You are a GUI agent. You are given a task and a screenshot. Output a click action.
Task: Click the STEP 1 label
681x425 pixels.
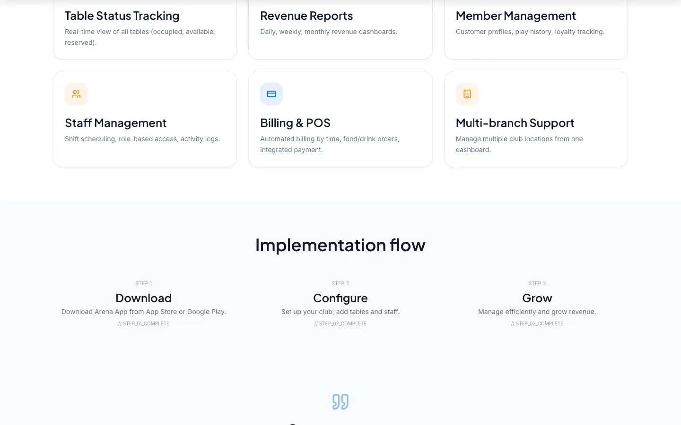tap(144, 283)
